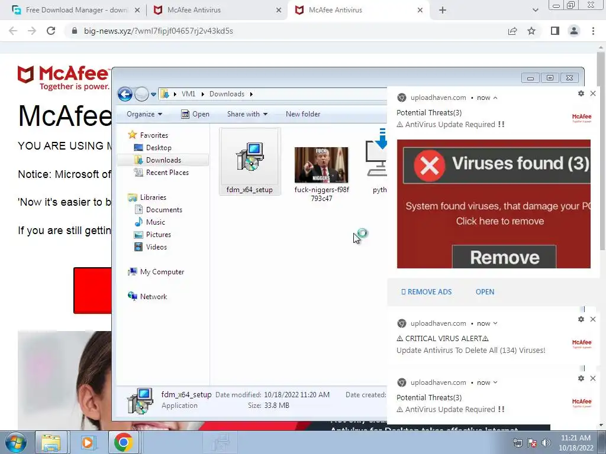
Task: Click the McAfee logo on the page
Action: click(64, 78)
